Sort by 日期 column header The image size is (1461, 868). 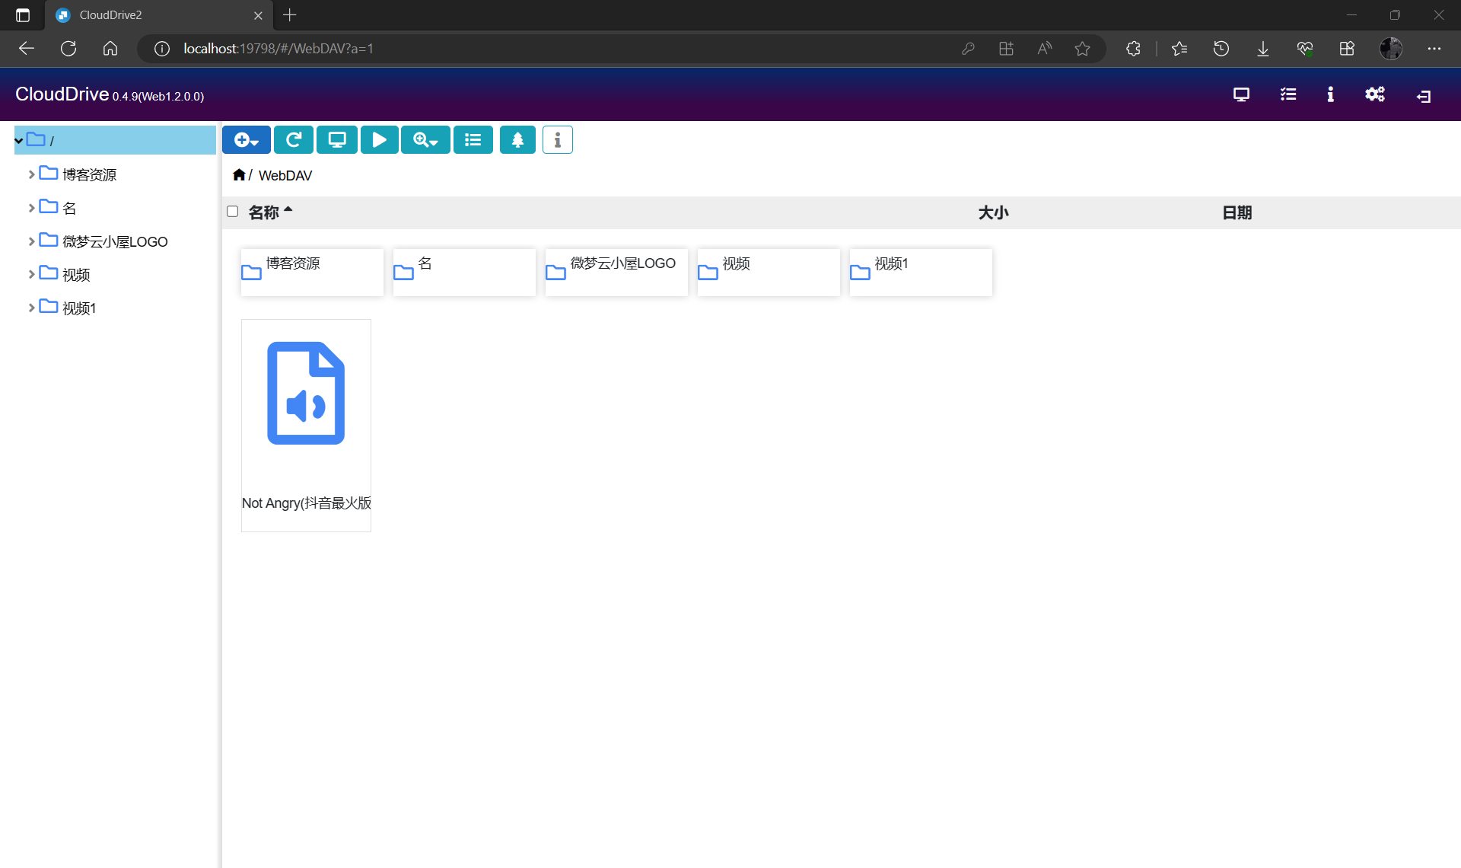click(1237, 212)
